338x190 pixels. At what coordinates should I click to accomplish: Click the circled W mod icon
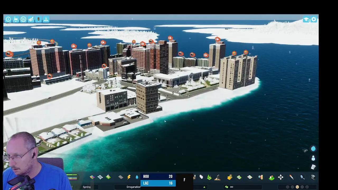pos(23,19)
